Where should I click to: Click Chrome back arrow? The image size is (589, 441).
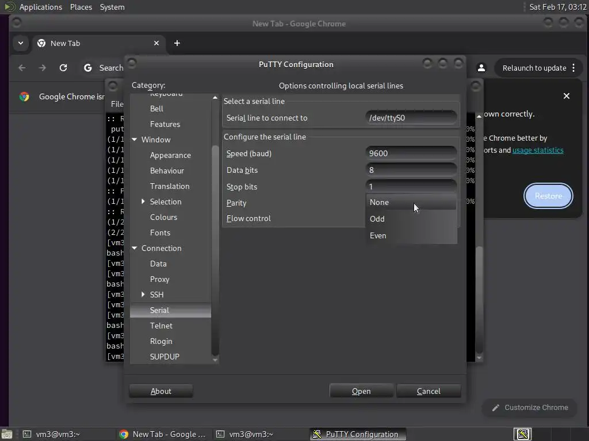[x=22, y=68]
